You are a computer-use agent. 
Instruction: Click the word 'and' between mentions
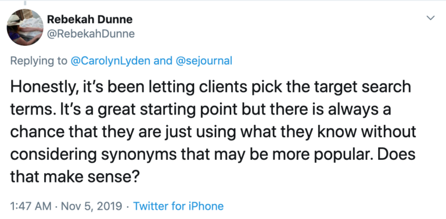click(163, 60)
